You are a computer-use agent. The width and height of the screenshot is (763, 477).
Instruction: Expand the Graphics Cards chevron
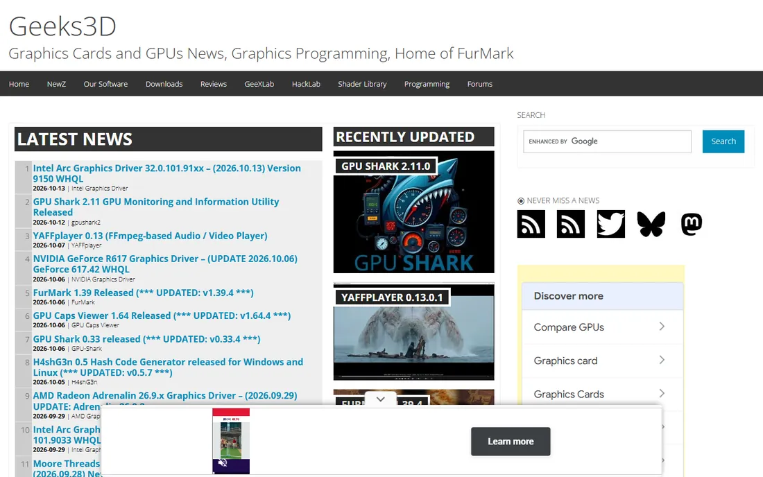tap(662, 393)
